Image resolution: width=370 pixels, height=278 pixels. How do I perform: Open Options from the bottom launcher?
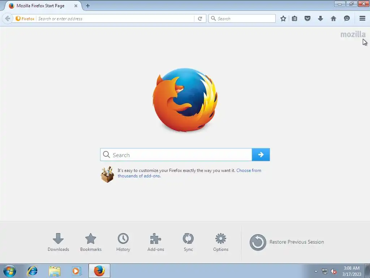pyautogui.click(x=221, y=242)
